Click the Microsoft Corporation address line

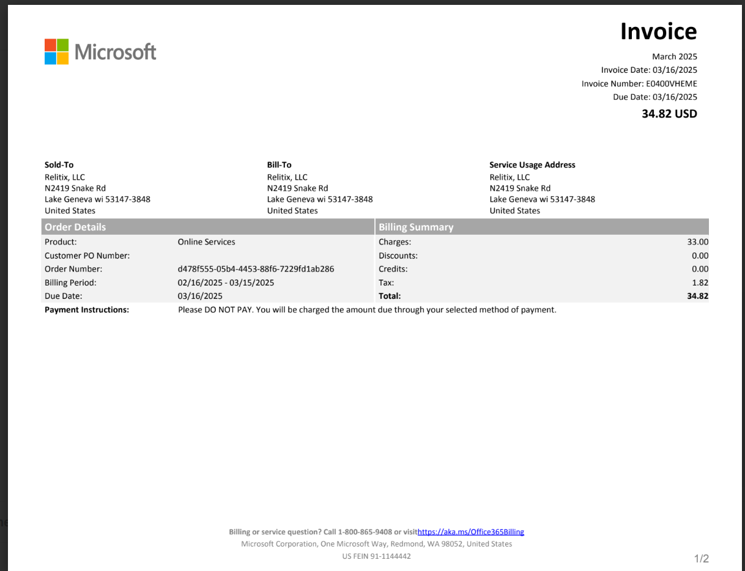click(x=377, y=544)
